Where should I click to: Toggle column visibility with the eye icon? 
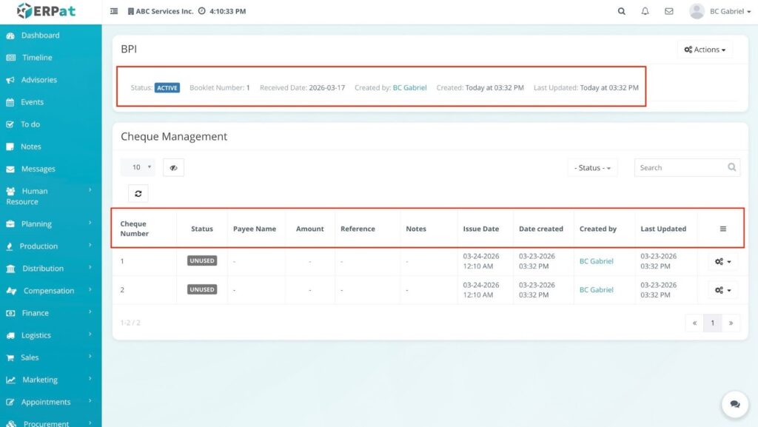(173, 168)
